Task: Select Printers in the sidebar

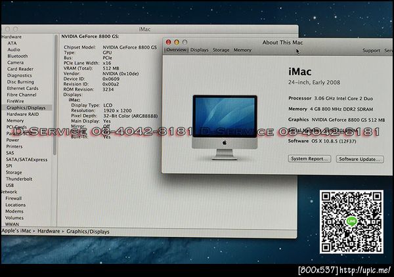Action: tap(14, 146)
